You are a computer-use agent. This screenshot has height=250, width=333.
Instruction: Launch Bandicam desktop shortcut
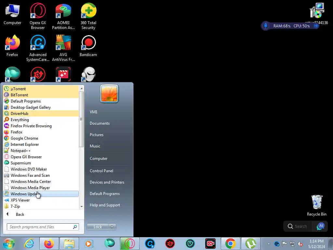(x=88, y=46)
